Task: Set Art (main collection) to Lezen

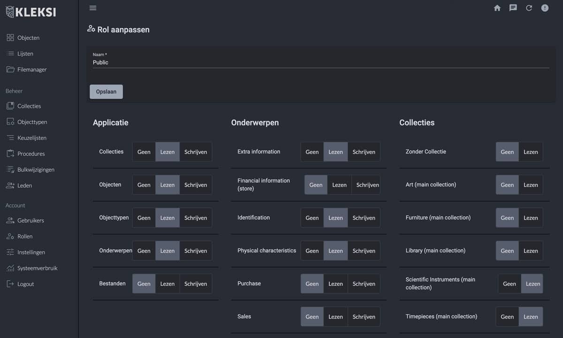Action: point(531,185)
